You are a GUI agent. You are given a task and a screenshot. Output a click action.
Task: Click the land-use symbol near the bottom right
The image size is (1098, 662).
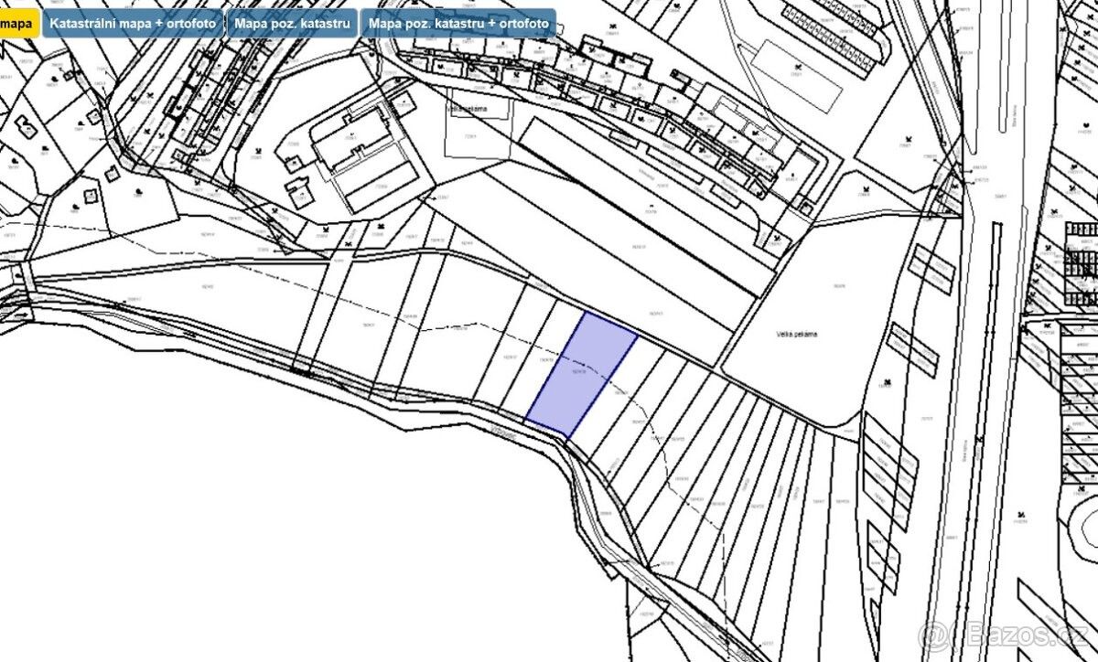1019,519
